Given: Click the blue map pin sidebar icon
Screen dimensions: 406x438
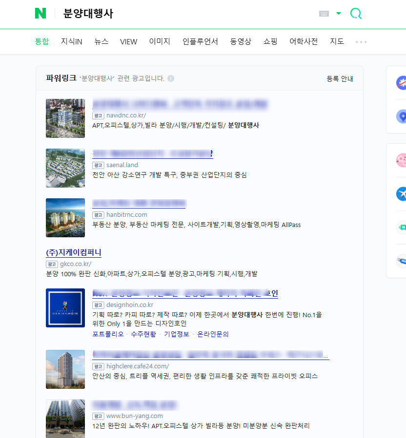Looking at the screenshot, I should 401,116.
